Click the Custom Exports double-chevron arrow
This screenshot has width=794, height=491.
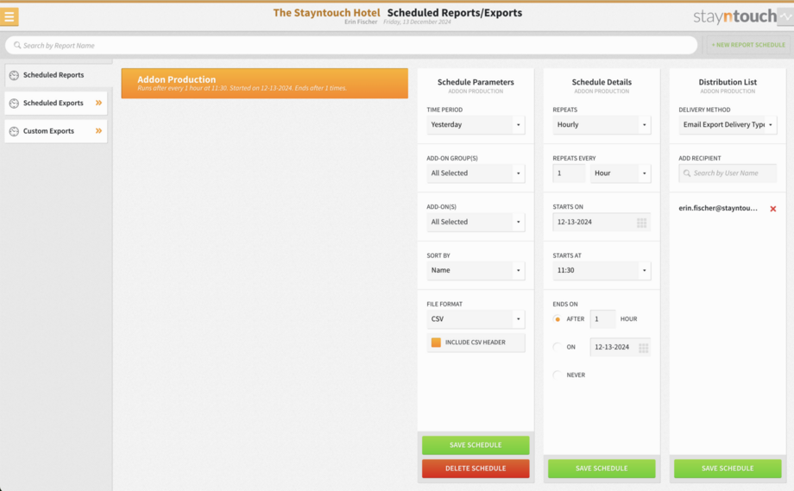pyautogui.click(x=98, y=130)
